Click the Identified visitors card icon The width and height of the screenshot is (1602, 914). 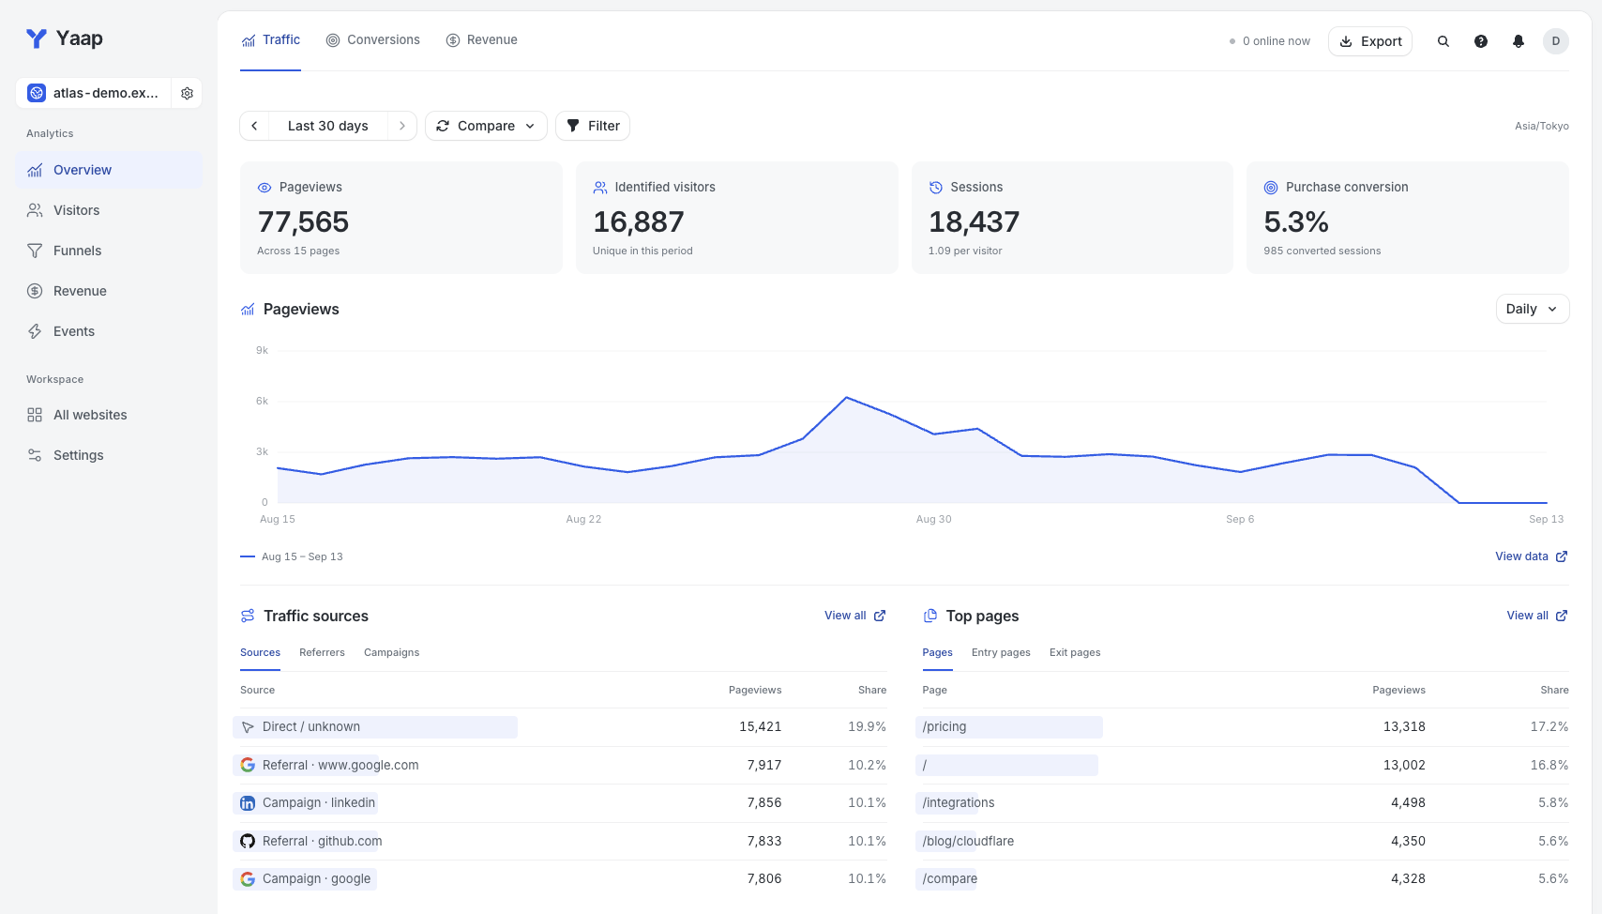[x=600, y=188]
